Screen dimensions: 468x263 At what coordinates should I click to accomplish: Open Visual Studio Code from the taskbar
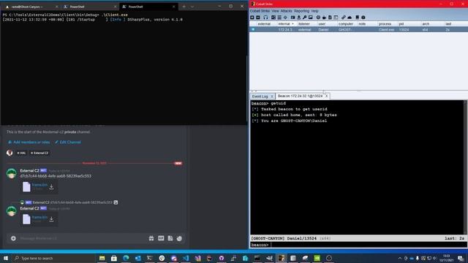[186, 258]
